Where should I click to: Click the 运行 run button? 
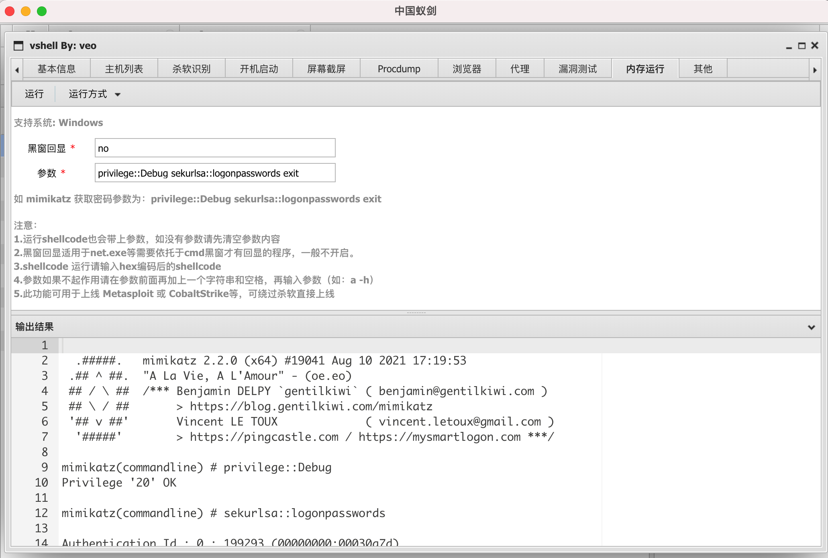[34, 94]
